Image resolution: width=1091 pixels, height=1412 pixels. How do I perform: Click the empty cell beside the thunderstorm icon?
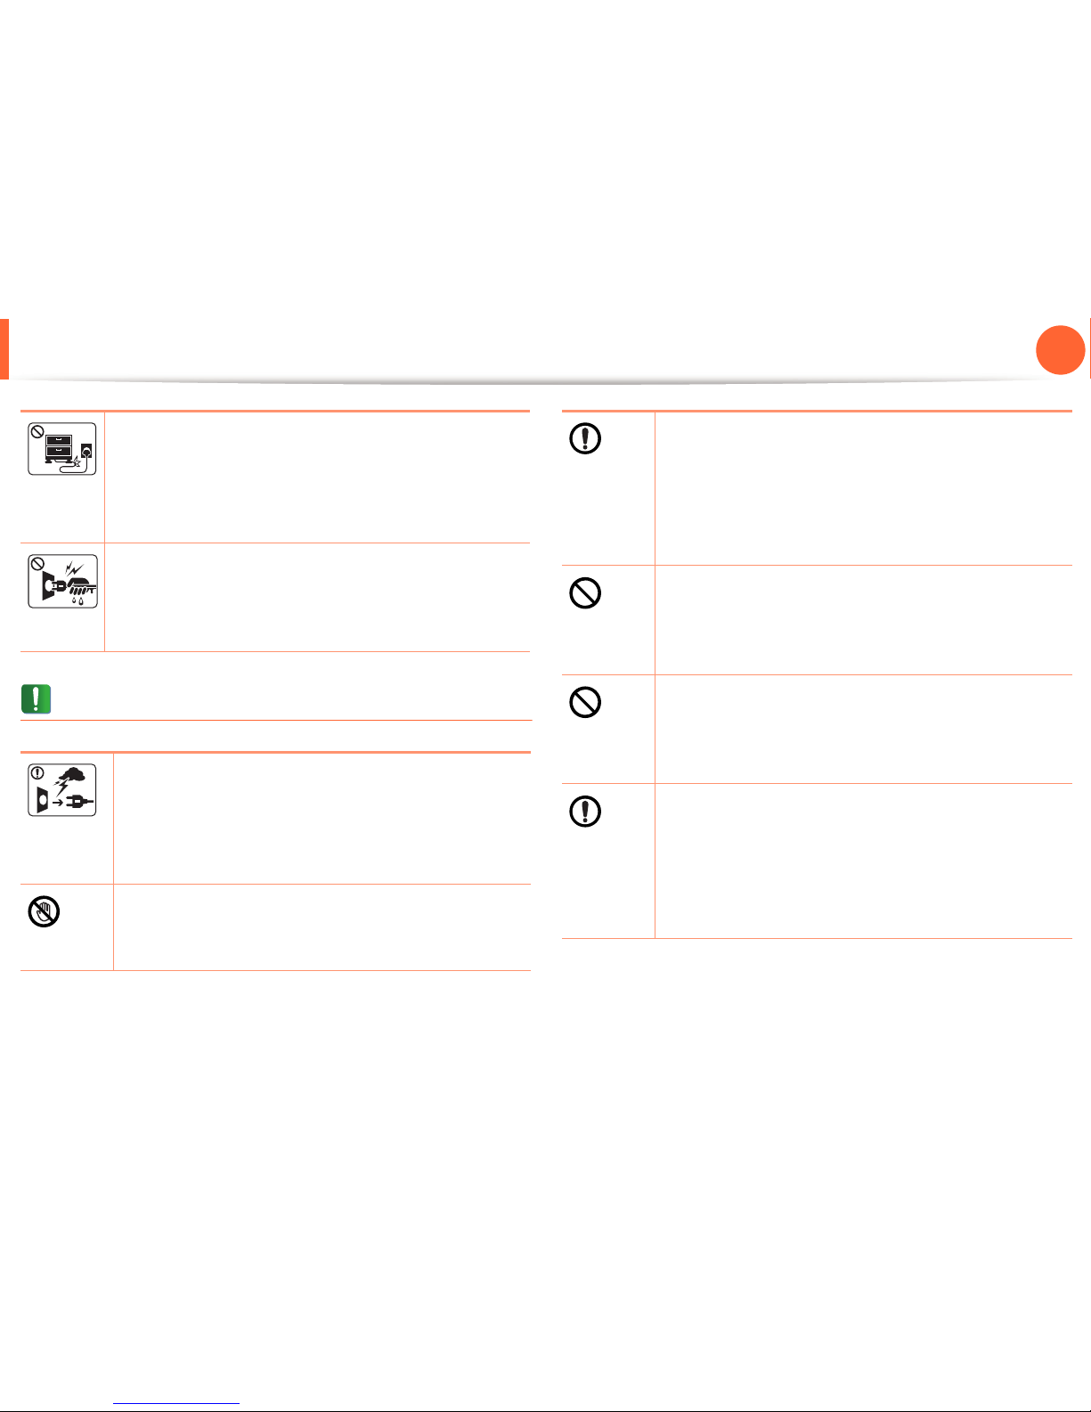[x=322, y=819]
